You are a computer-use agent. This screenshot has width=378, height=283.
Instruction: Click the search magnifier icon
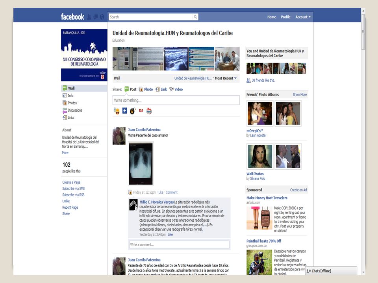point(196,17)
